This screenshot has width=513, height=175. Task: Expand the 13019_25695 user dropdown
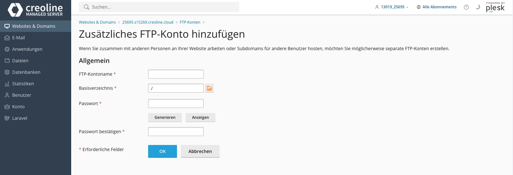tap(392, 7)
